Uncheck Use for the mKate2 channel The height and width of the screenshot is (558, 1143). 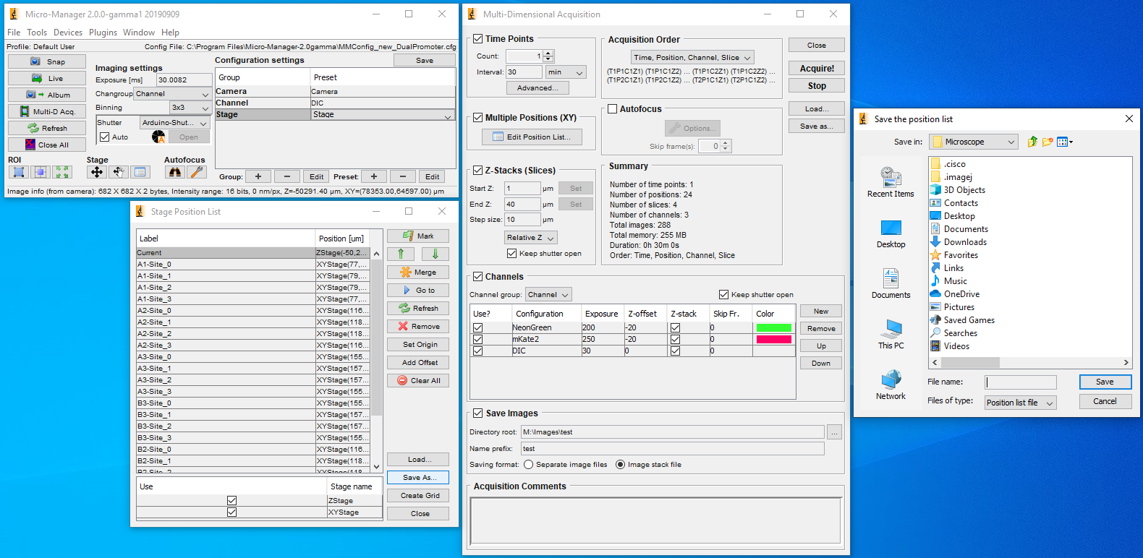click(x=477, y=339)
